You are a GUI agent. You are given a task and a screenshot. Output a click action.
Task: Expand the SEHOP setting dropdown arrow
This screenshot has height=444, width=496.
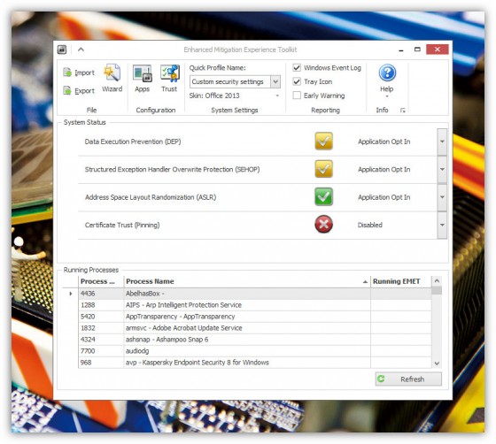point(442,169)
